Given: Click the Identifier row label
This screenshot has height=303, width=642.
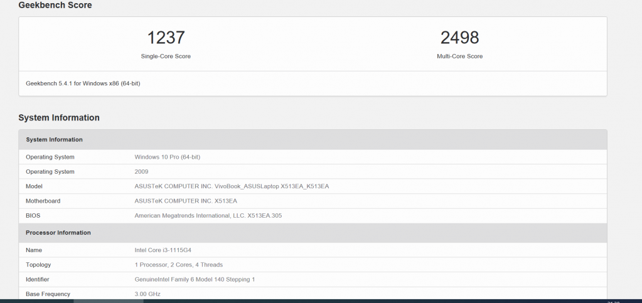Looking at the screenshot, I should pos(38,279).
